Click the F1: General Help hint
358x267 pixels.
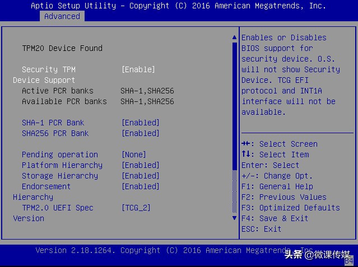coord(277,186)
